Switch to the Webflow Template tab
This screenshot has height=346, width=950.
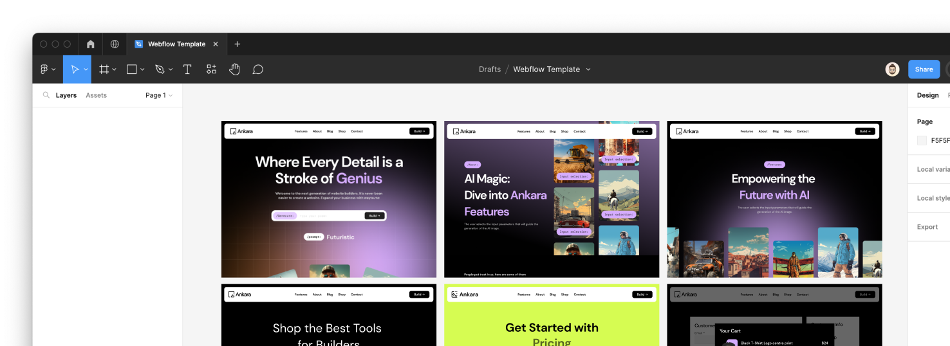point(176,44)
